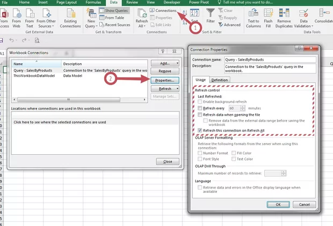Image resolution: width=333 pixels, height=226 pixels.
Task: Switch to the Page Layout tab
Action: pyautogui.click(x=67, y=2)
